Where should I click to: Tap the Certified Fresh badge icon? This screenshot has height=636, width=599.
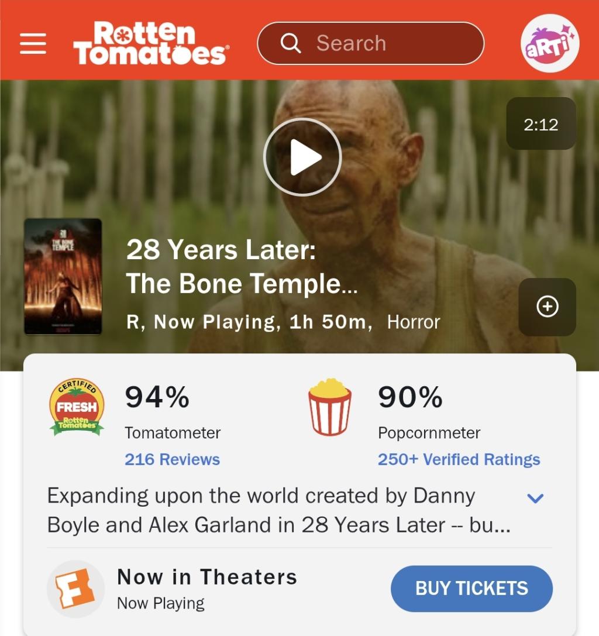click(x=77, y=407)
